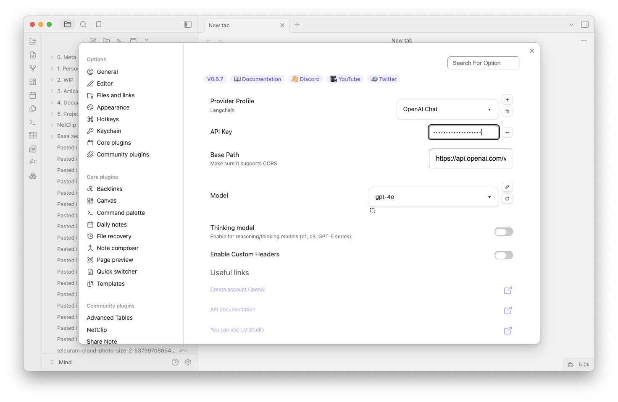The height and width of the screenshot is (402, 618).
Task: Open the bookmarks pane icon
Action: [99, 24]
